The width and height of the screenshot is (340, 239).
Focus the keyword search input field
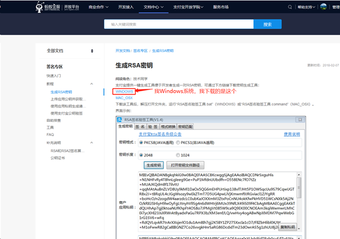(x=179, y=24)
